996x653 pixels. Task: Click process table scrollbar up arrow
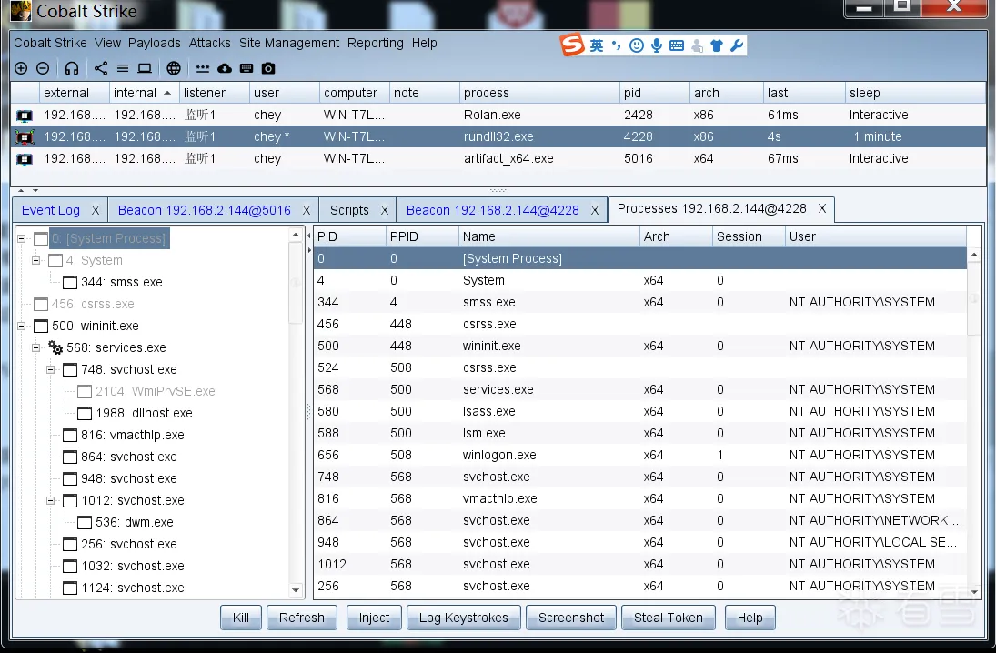(x=974, y=256)
